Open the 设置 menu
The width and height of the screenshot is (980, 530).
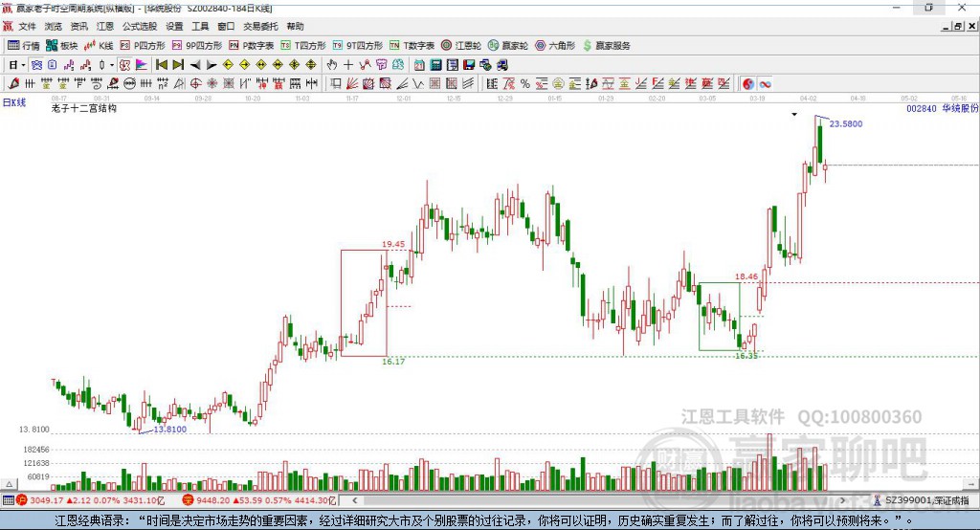point(174,26)
